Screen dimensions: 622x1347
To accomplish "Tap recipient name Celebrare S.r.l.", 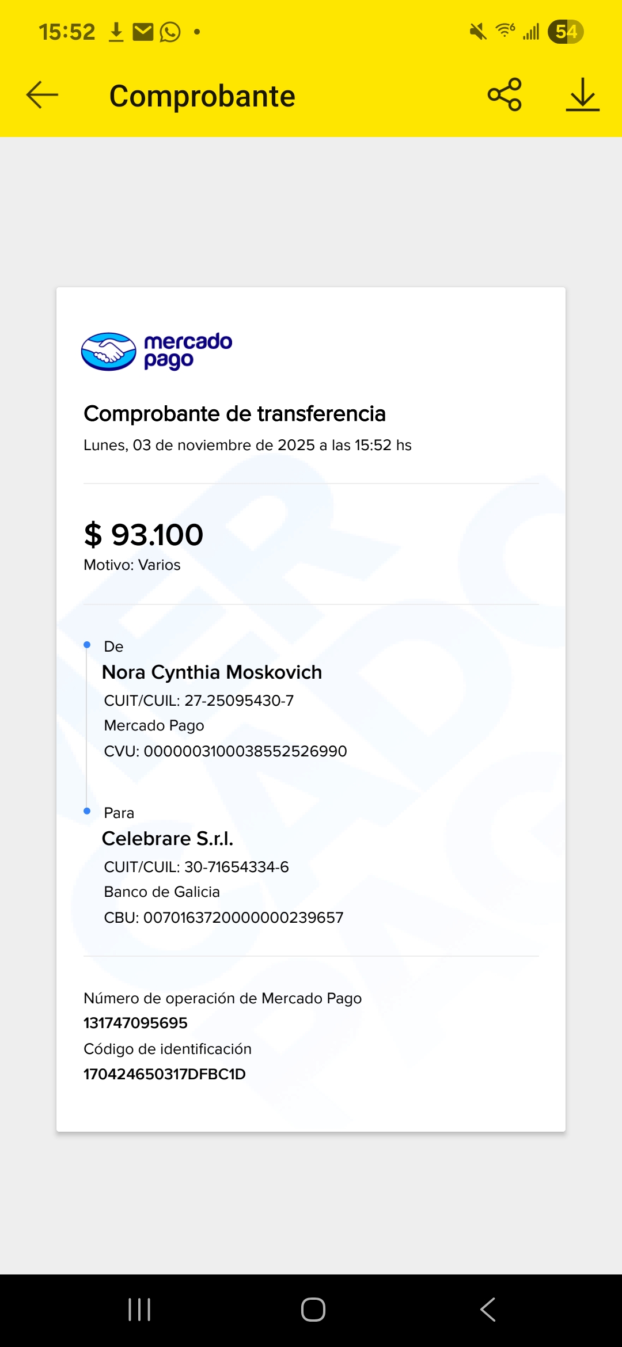I will [x=167, y=839].
